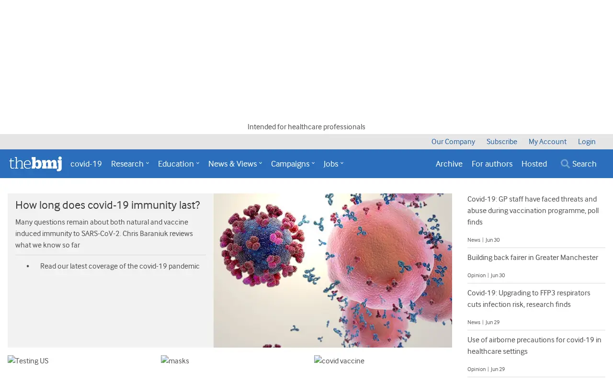Open Building back fairer in Greater Manchester

tap(533, 258)
